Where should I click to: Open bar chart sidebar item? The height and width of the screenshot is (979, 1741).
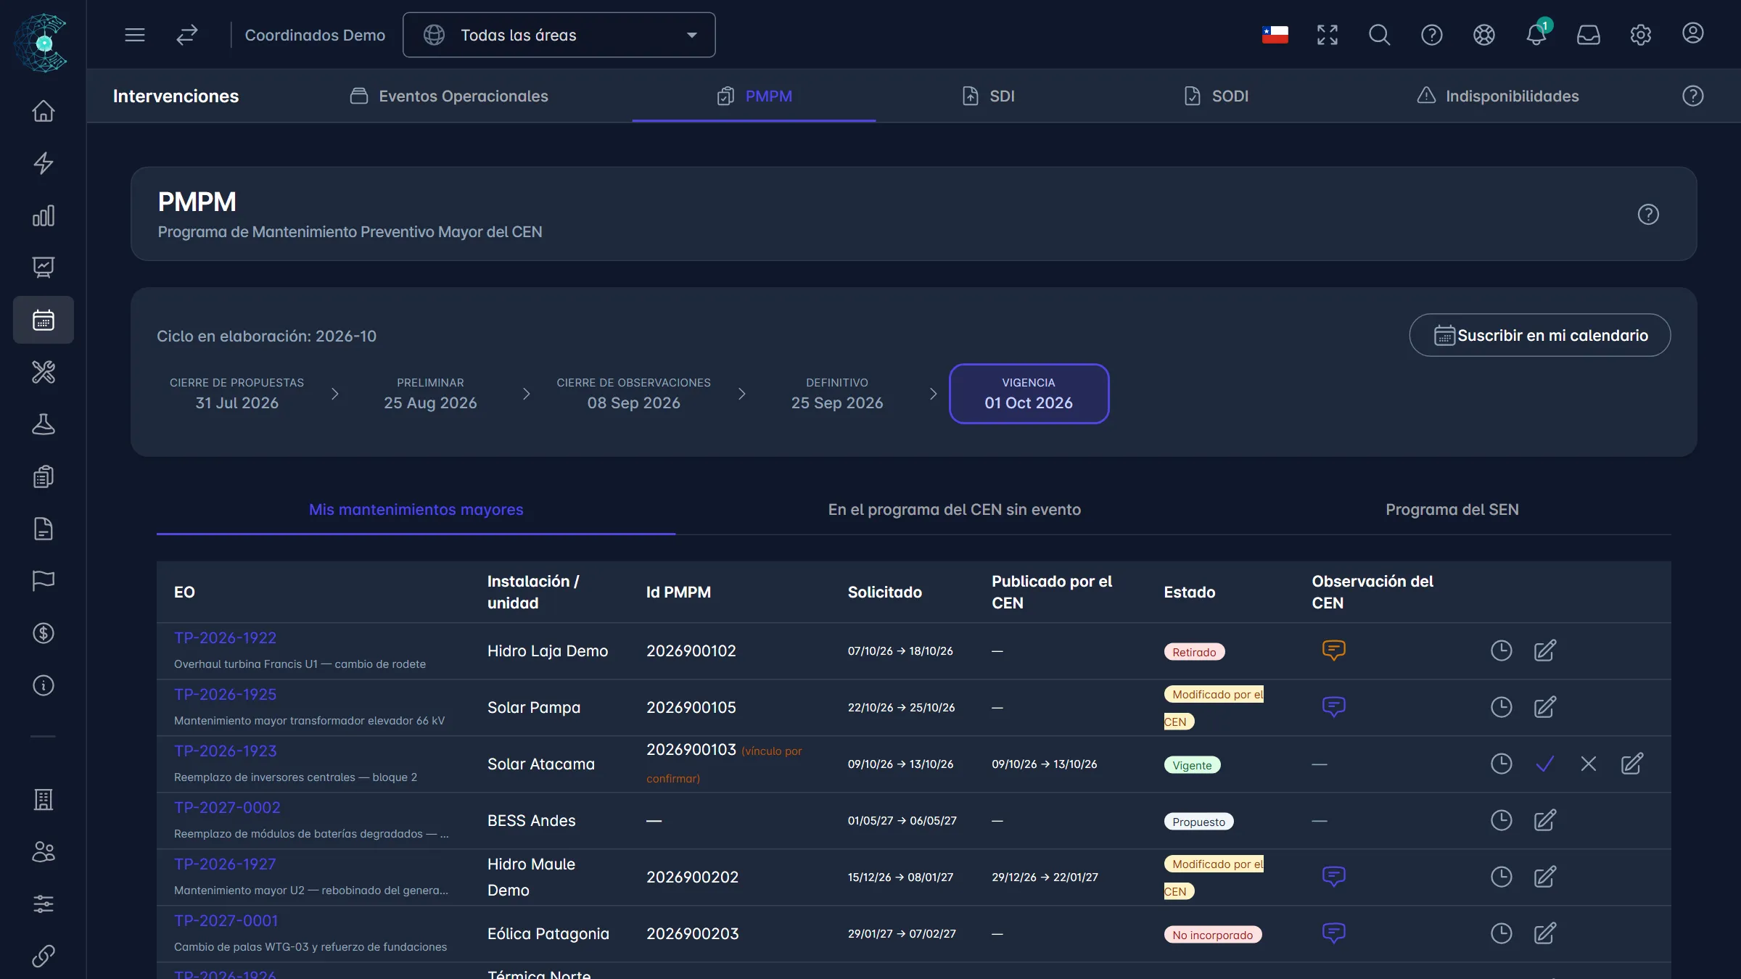pyautogui.click(x=44, y=215)
